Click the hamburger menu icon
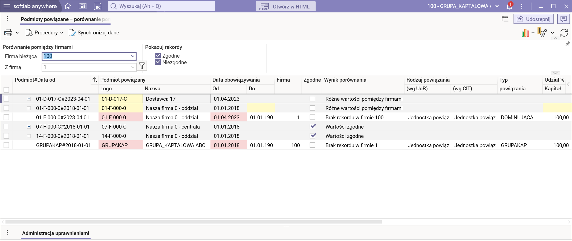 point(7,6)
